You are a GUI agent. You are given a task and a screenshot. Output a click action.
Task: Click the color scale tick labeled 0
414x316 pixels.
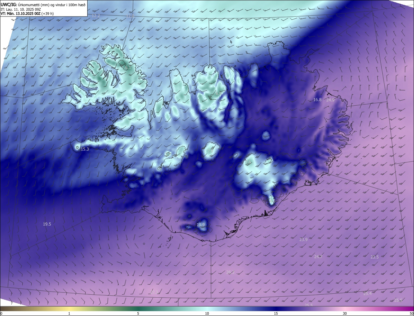[x=1, y=313]
